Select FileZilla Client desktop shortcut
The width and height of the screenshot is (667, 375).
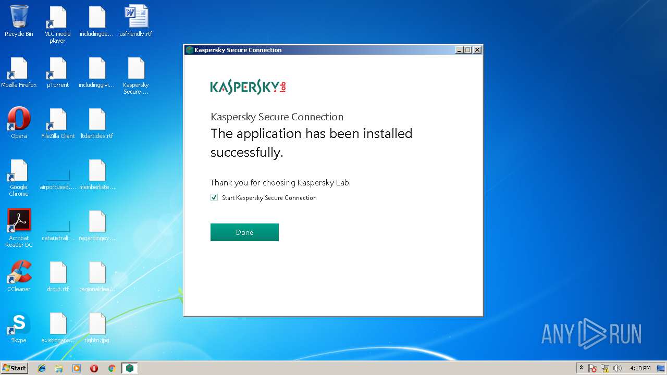coord(57,123)
